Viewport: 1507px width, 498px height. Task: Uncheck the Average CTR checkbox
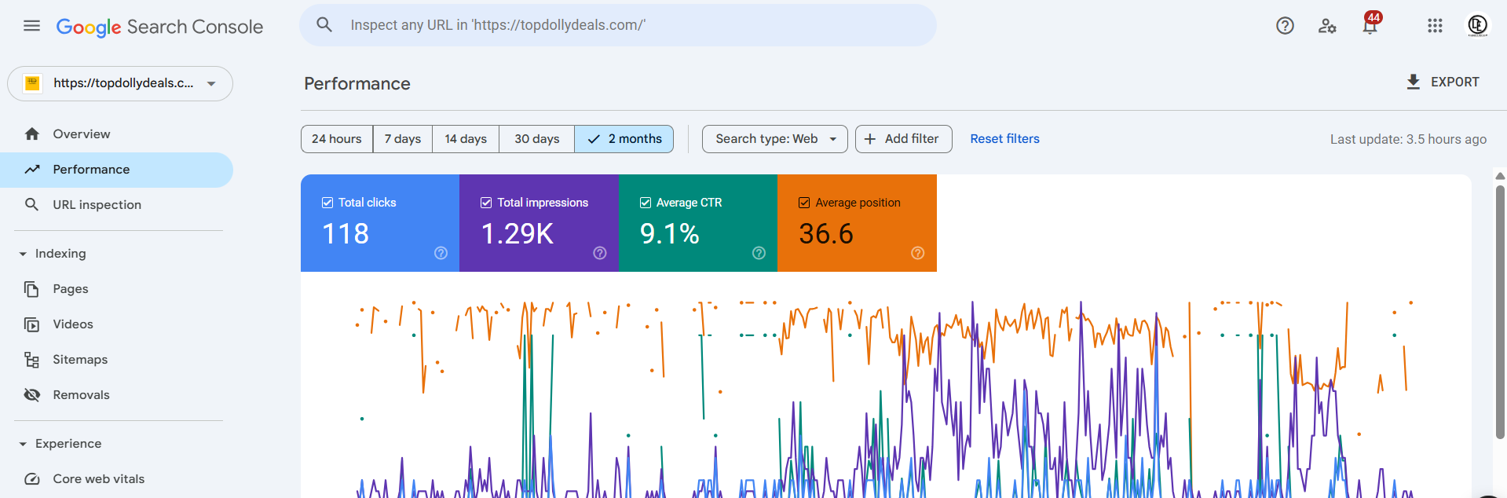pos(646,203)
